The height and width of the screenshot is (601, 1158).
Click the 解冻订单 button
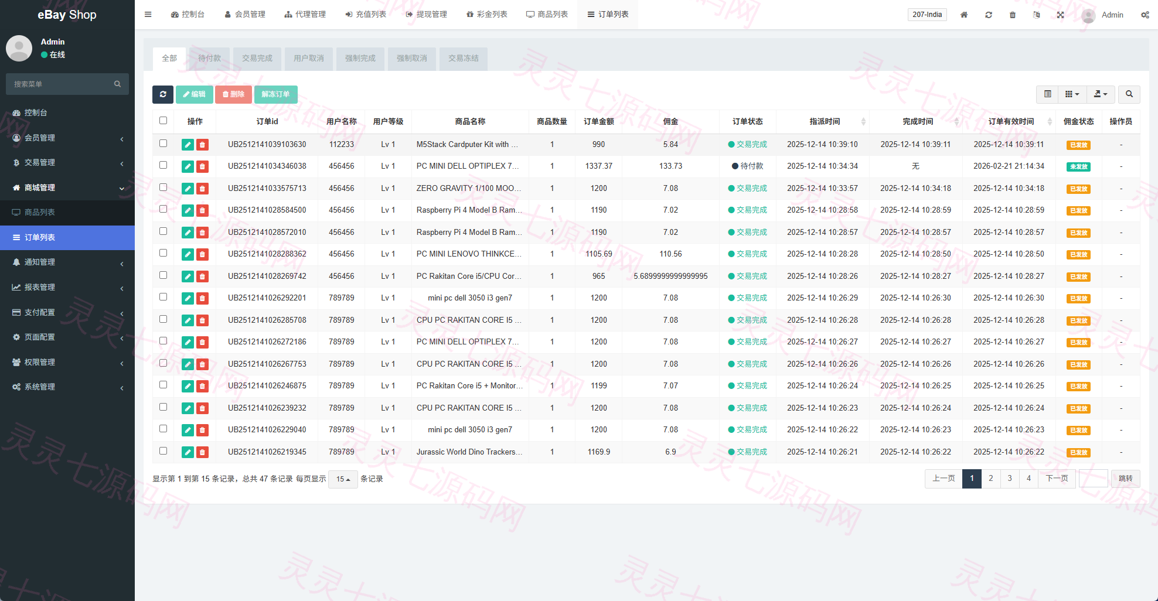tap(275, 94)
